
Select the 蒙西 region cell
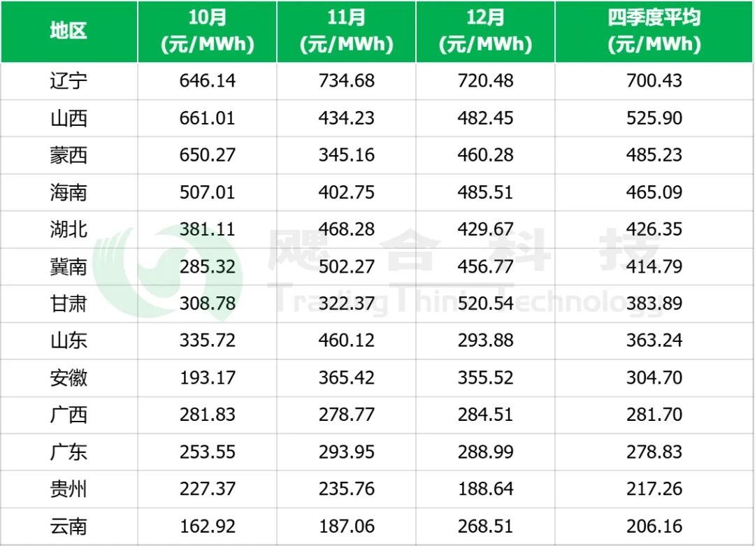[69, 155]
